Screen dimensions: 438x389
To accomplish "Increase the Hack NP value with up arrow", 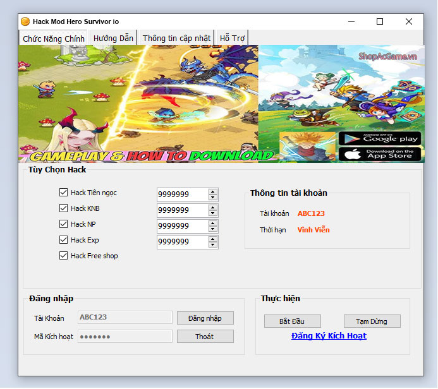I will click(213, 224).
